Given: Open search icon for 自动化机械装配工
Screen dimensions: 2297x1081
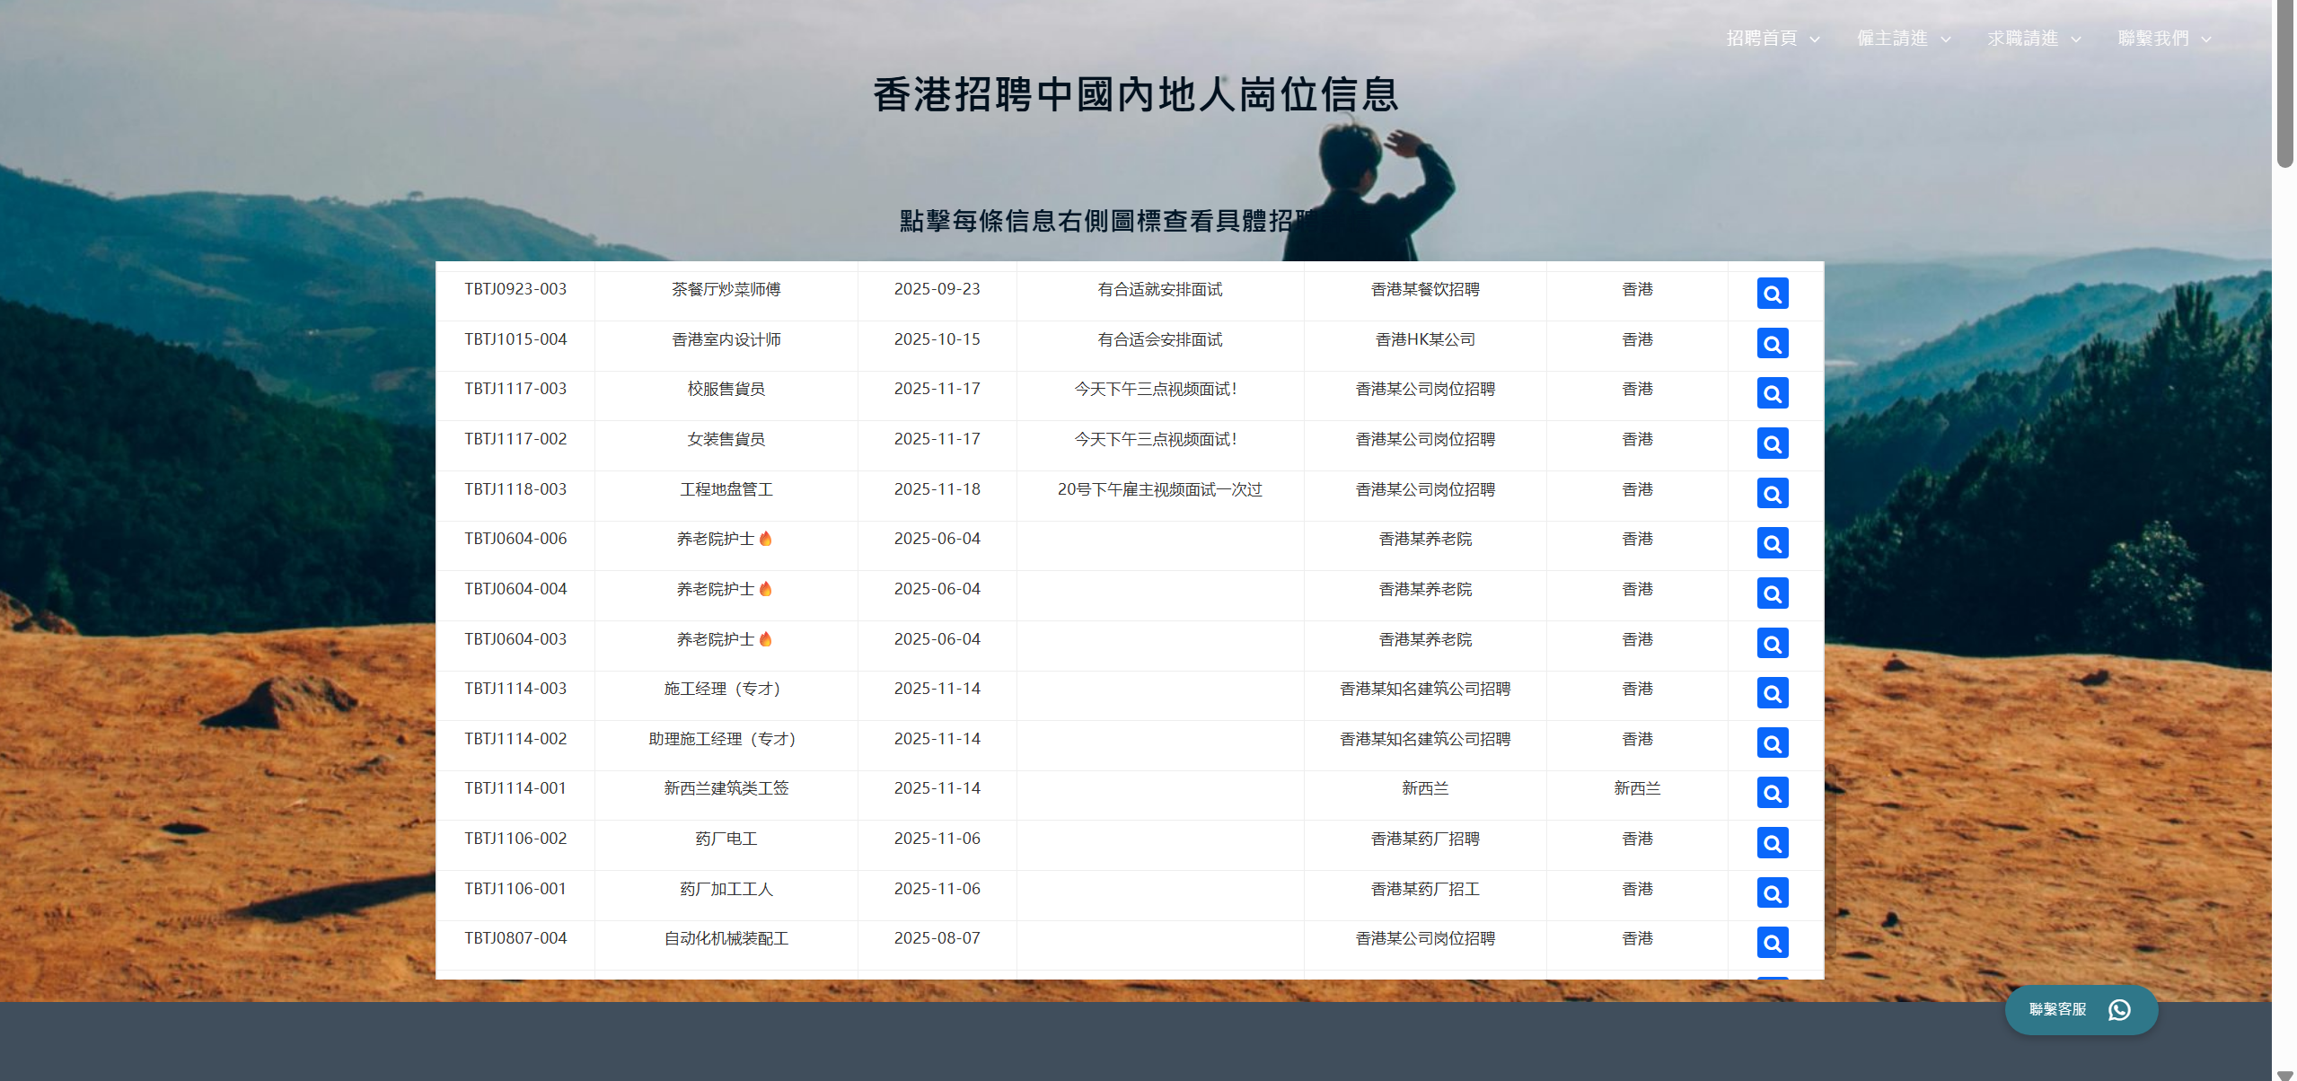Looking at the screenshot, I should coord(1772,943).
